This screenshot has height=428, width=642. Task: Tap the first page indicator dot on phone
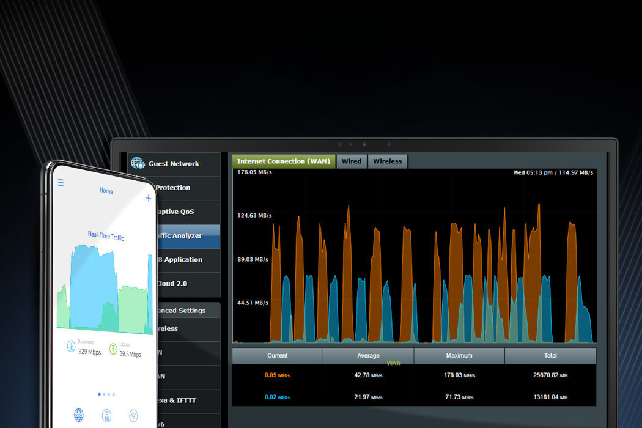pos(99,394)
